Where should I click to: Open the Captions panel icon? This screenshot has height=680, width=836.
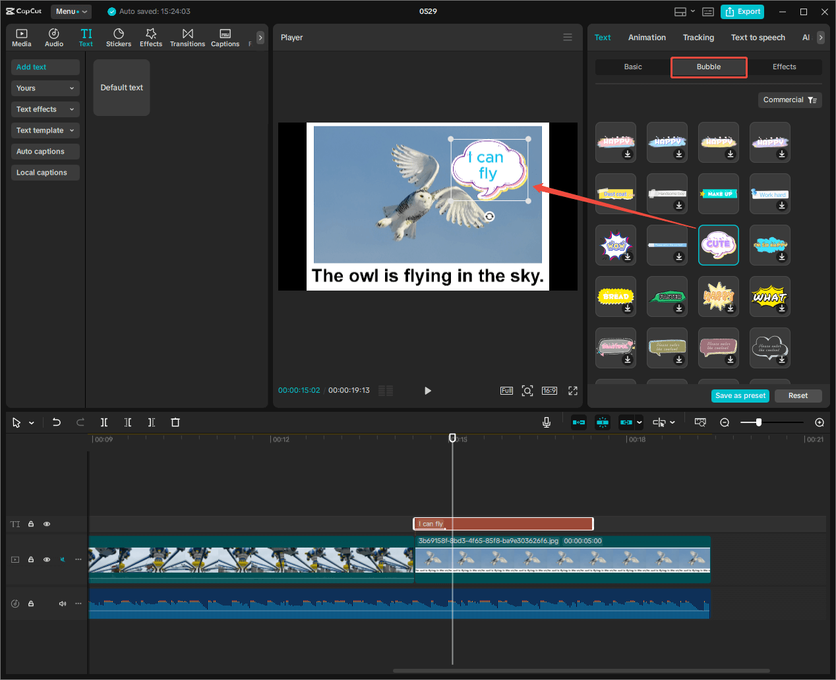(x=225, y=37)
